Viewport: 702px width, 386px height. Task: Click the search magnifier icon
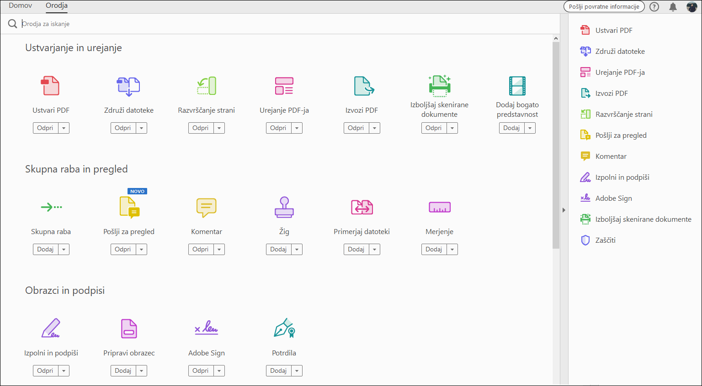pyautogui.click(x=12, y=24)
